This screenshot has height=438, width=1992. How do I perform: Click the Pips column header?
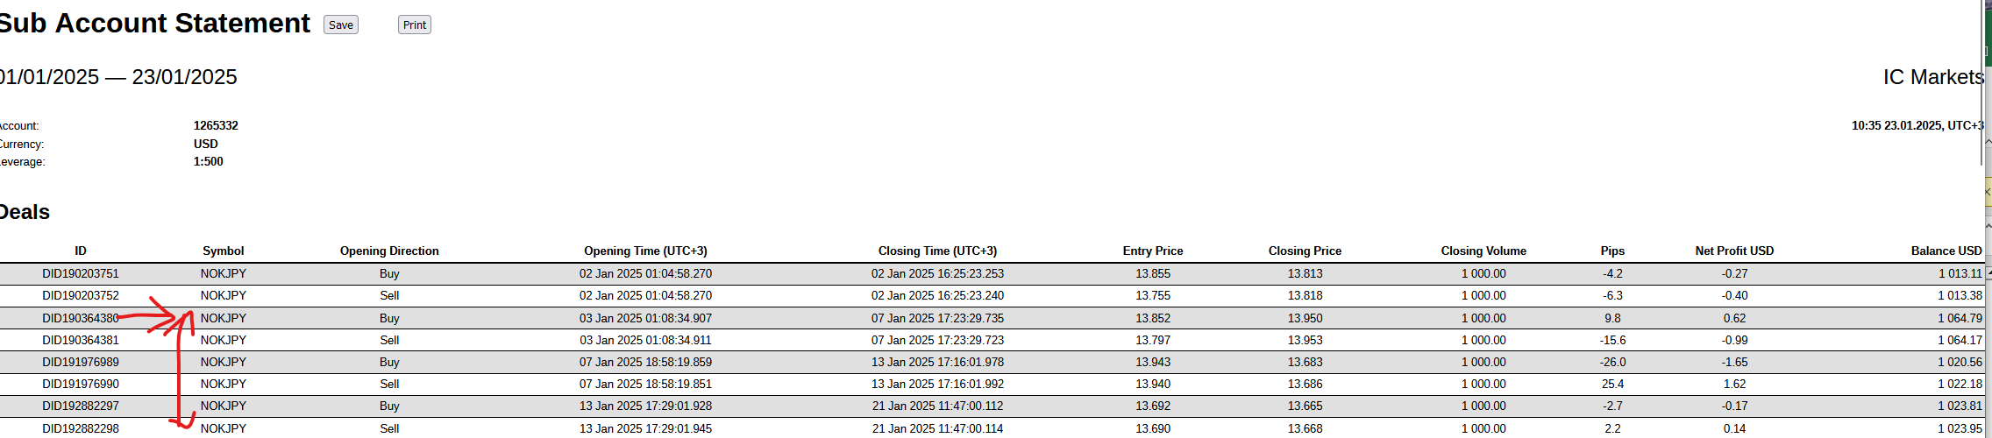(1612, 251)
